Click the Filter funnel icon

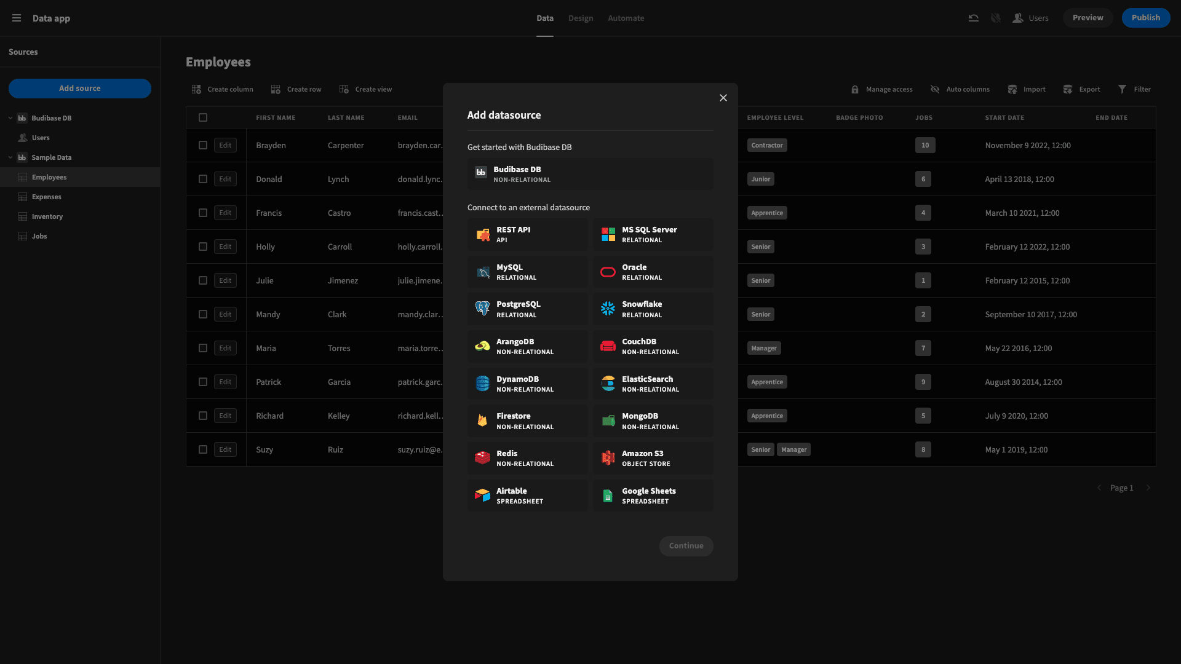[1122, 89]
